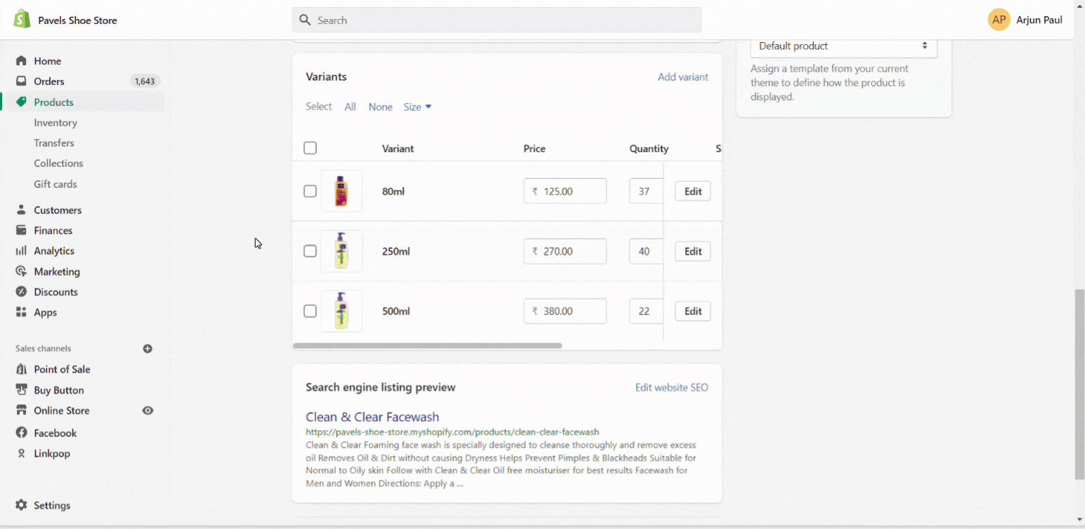Click the 500ml quantity field
This screenshot has height=529, width=1085.
point(646,311)
